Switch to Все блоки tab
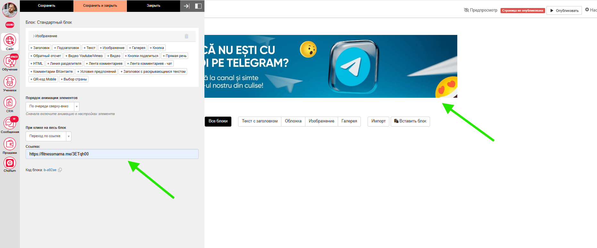 218,121
